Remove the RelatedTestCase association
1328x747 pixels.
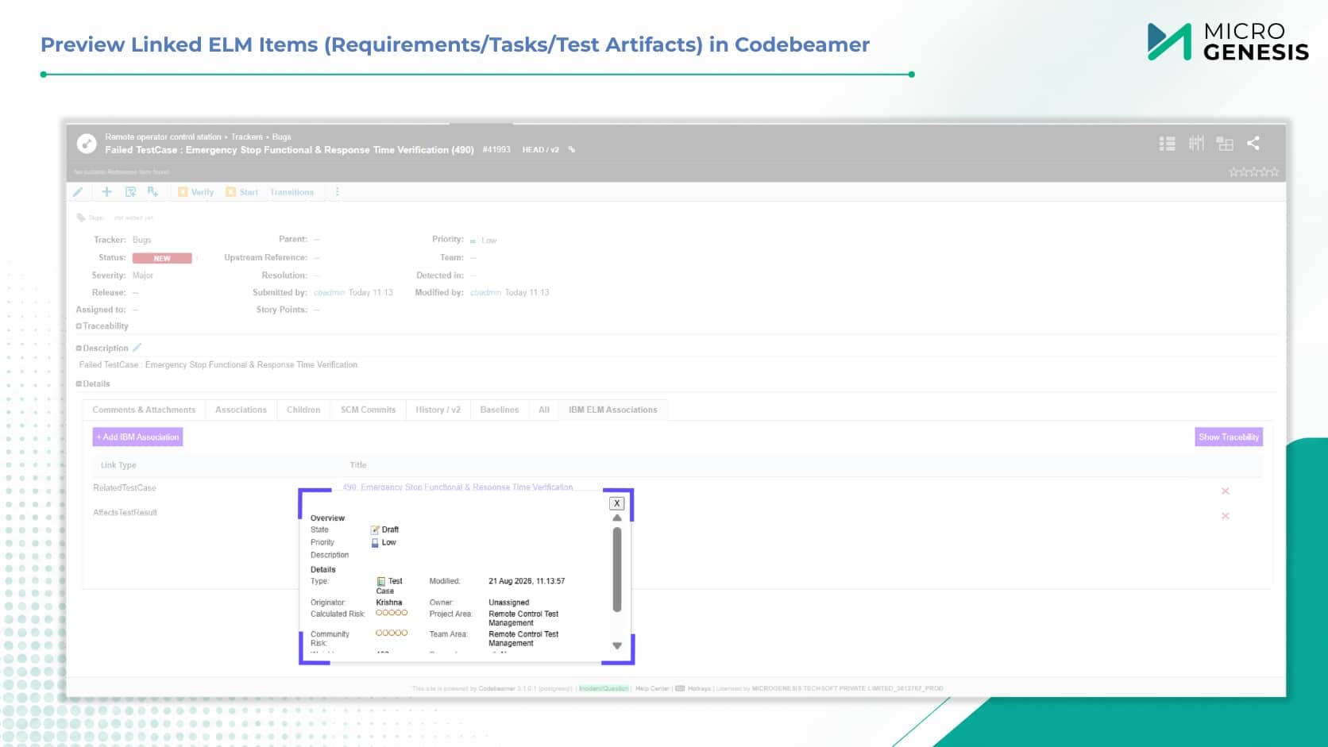1226,491
